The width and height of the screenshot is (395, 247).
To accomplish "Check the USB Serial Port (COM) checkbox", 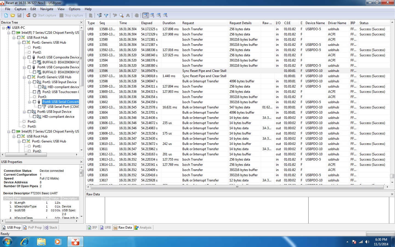I will click(x=39, y=107).
